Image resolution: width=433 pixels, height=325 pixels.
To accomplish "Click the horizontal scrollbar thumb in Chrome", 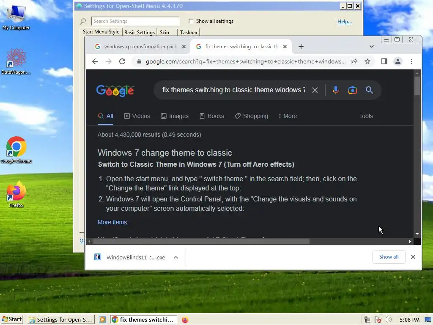I will pyautogui.click(x=201, y=241).
